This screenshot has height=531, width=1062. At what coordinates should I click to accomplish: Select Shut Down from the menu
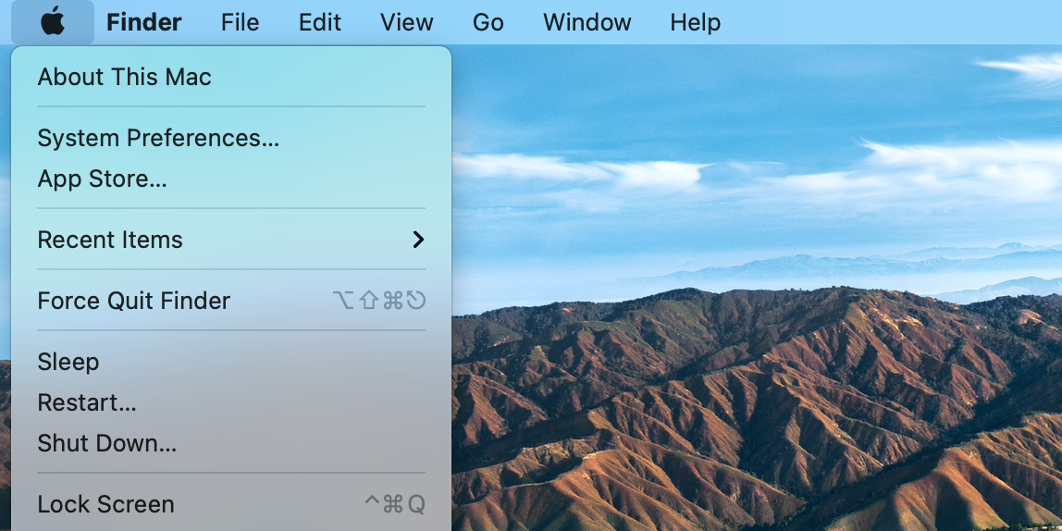click(x=106, y=443)
